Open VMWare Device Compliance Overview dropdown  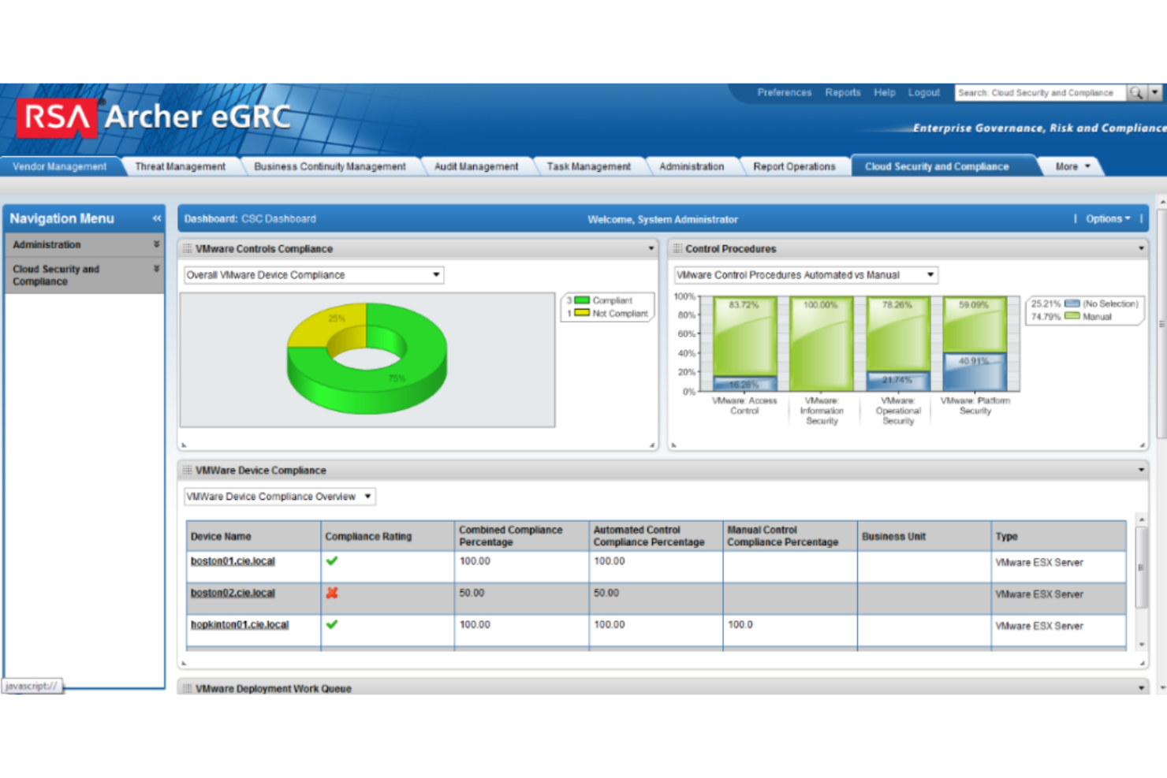pos(279,497)
